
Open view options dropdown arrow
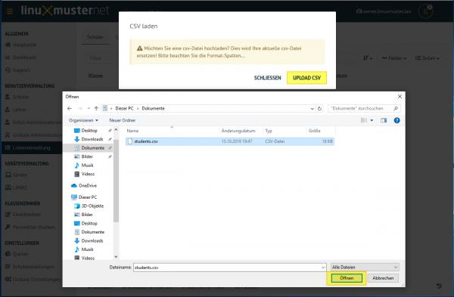pos(372,120)
